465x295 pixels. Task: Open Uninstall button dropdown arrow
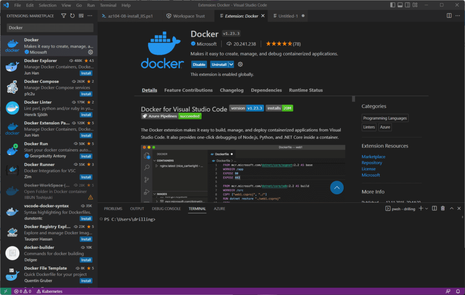231,64
